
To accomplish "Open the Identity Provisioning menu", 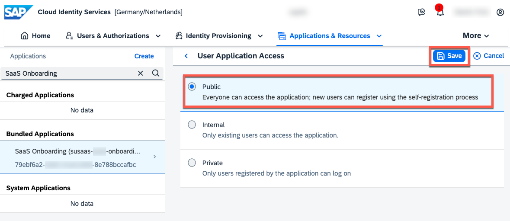I will 218,36.
